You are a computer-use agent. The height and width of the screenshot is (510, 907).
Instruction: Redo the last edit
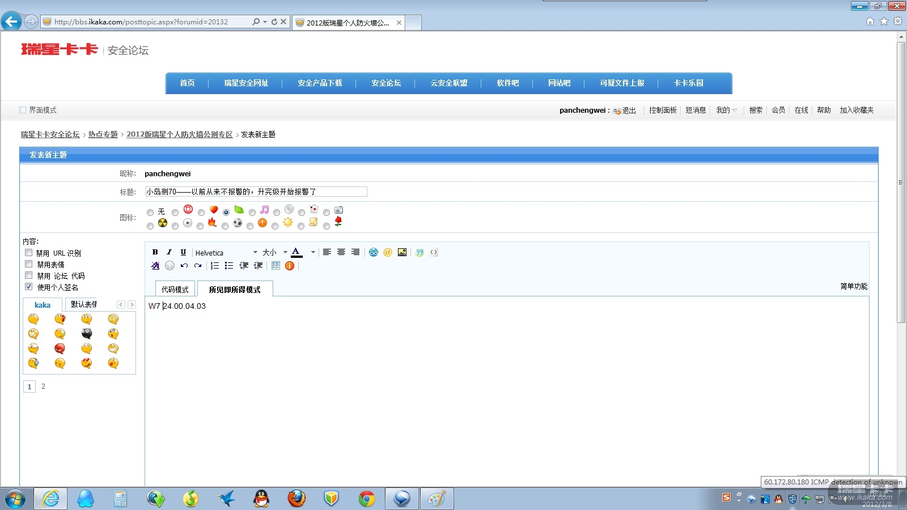198,266
